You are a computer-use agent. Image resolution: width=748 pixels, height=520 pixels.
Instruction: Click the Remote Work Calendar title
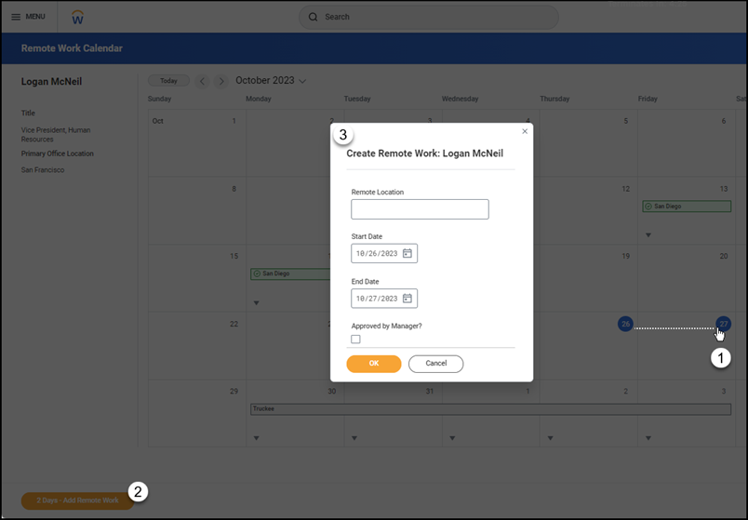pyautogui.click(x=72, y=48)
